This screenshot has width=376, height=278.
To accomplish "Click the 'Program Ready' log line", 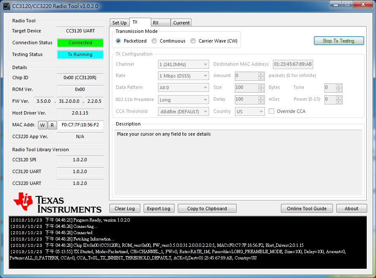I will 70,220.
